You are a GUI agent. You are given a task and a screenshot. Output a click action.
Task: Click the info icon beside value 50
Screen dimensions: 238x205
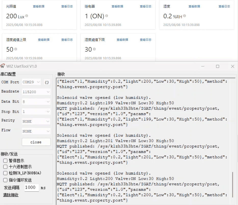16,49
